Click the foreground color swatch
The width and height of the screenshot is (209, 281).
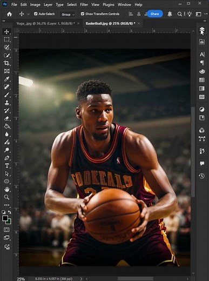pyautogui.click(x=5, y=218)
